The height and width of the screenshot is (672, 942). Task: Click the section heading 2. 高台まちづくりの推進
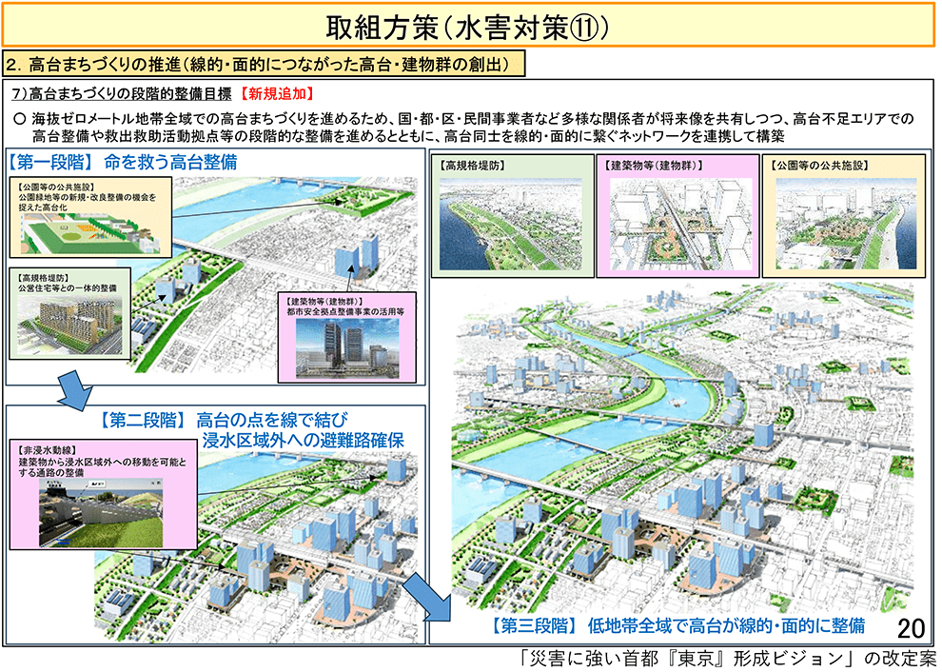[x=264, y=65]
